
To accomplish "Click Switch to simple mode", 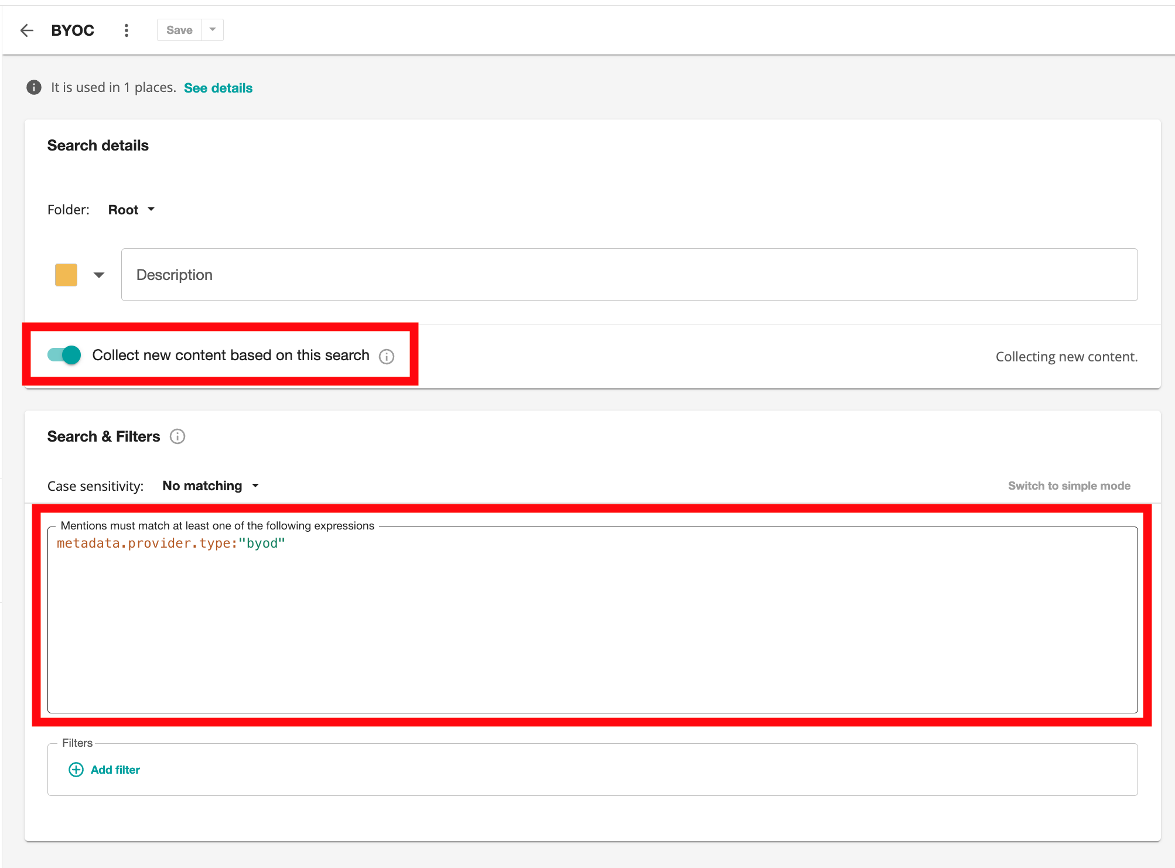I will pyautogui.click(x=1069, y=486).
